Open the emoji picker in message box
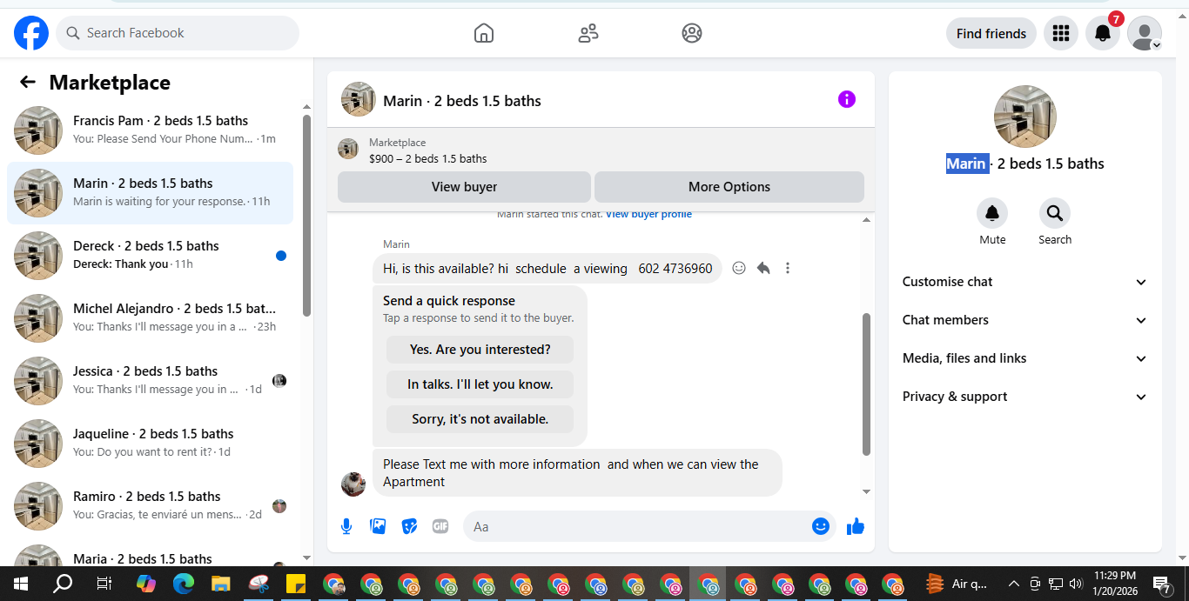Image resolution: width=1189 pixels, height=601 pixels. coord(821,526)
